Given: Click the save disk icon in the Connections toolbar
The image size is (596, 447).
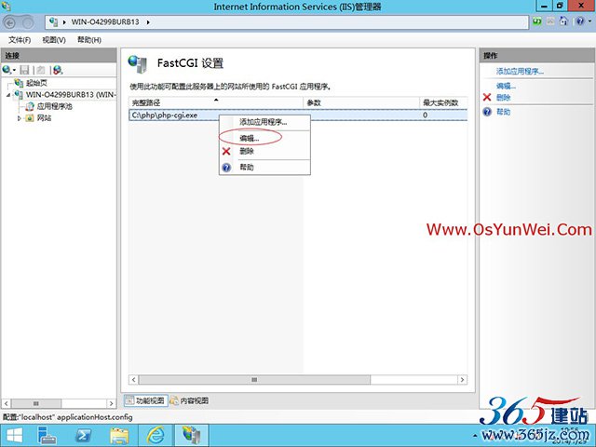Looking at the screenshot, I should tap(25, 70).
